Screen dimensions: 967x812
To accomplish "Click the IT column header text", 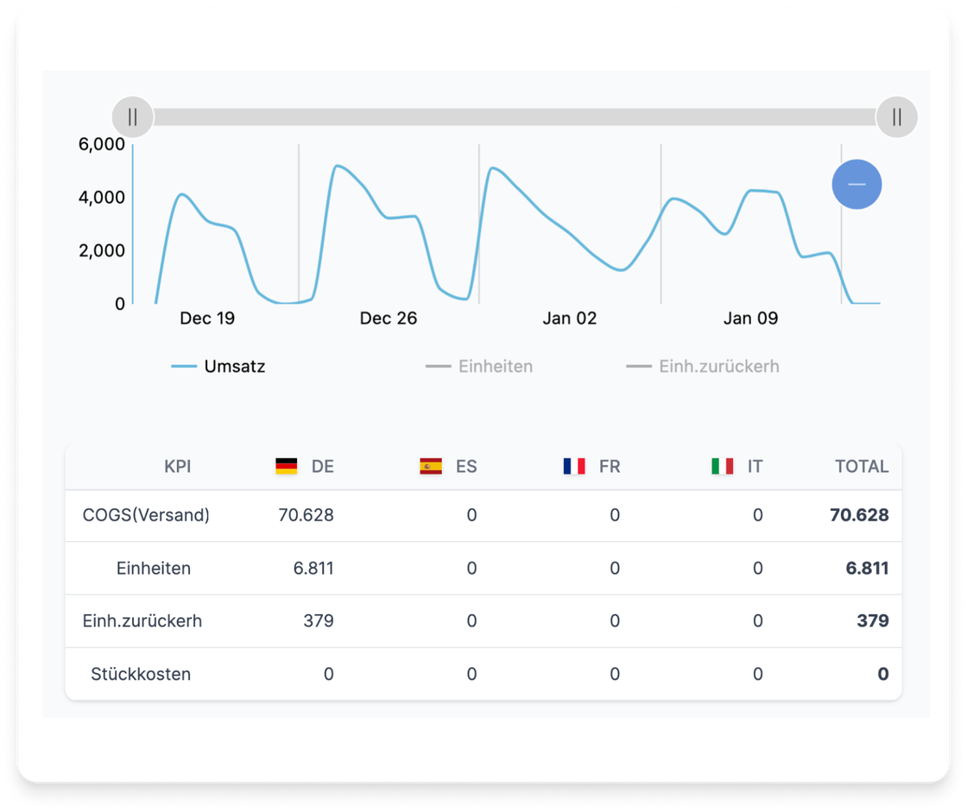I will [755, 466].
